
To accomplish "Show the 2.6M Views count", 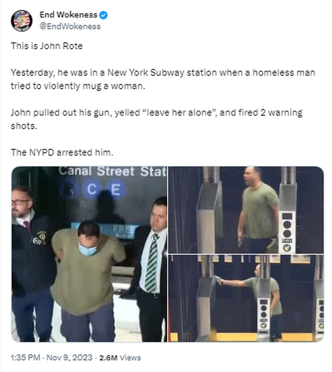I will pos(120,357).
